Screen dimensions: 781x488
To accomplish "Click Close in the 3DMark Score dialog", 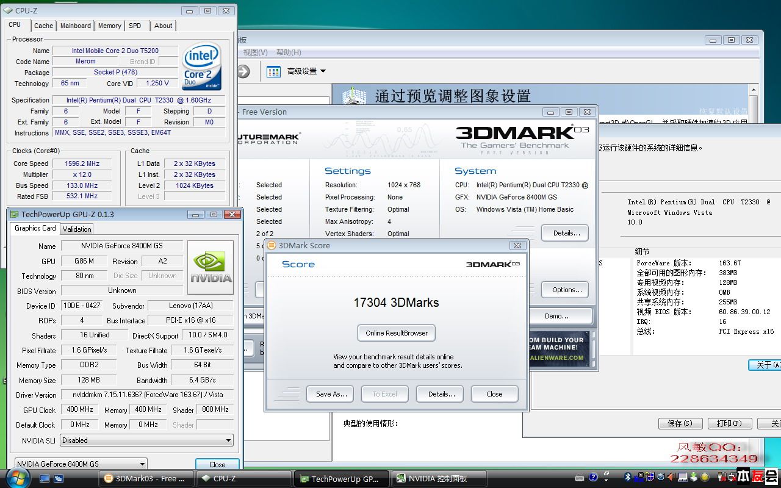I will tap(494, 394).
